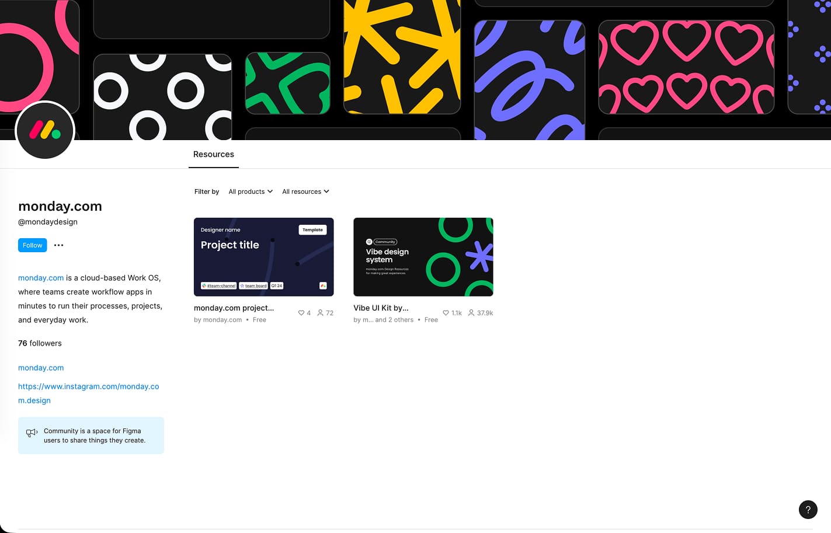Open the more options ellipsis menu

point(58,245)
